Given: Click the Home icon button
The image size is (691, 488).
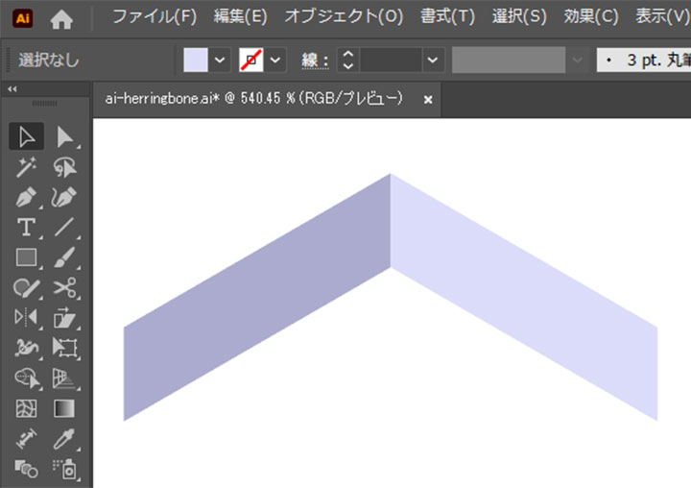Looking at the screenshot, I should pyautogui.click(x=61, y=17).
